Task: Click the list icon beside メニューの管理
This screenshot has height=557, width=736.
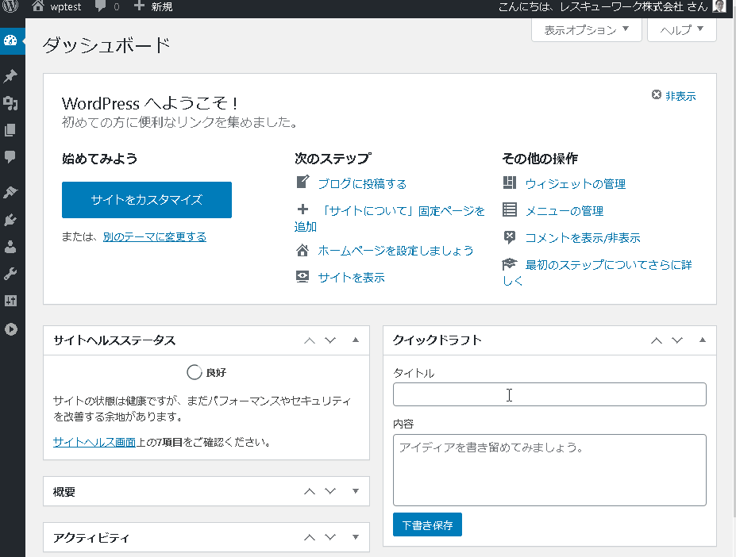Action: [x=510, y=209]
